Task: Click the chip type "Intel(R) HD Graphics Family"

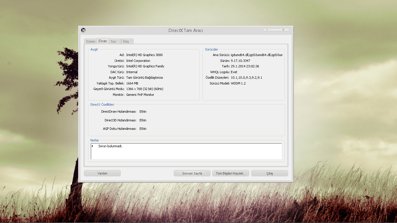Action: click(x=145, y=66)
